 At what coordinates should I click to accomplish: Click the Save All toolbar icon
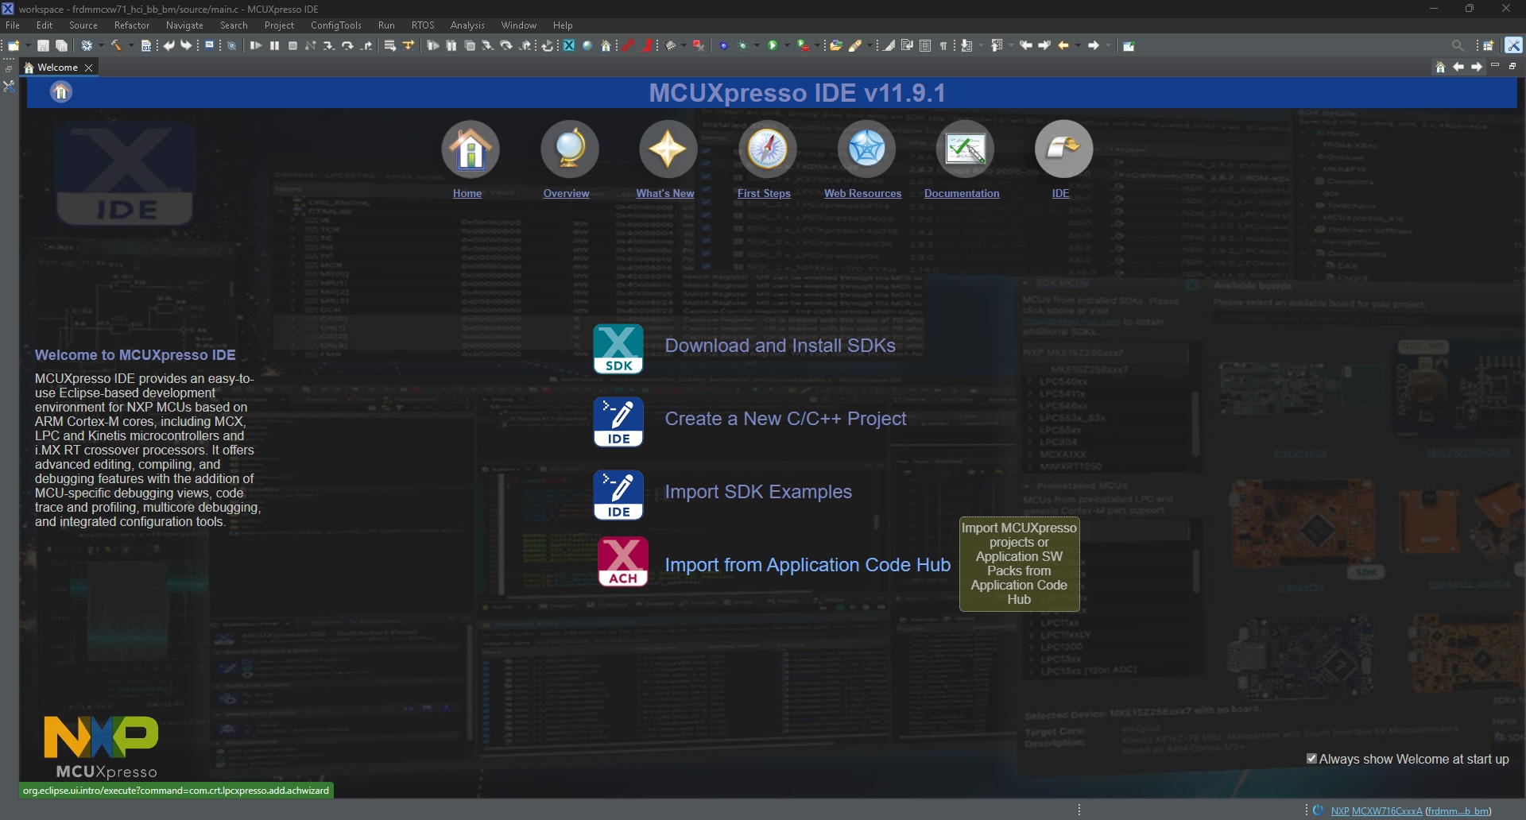61,45
